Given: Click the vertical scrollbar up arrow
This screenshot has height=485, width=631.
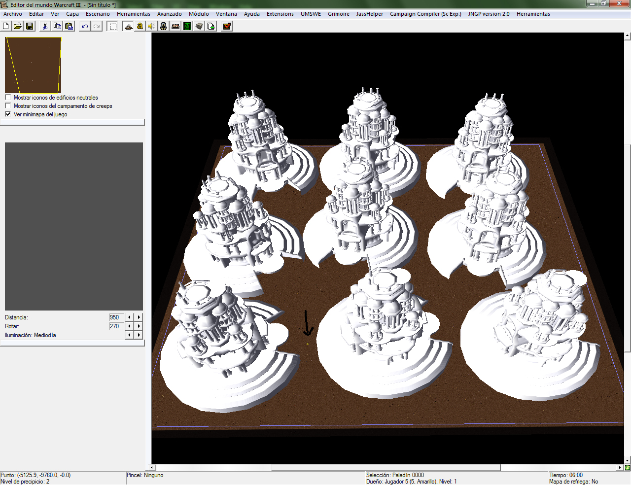Looking at the screenshot, I should [x=628, y=35].
